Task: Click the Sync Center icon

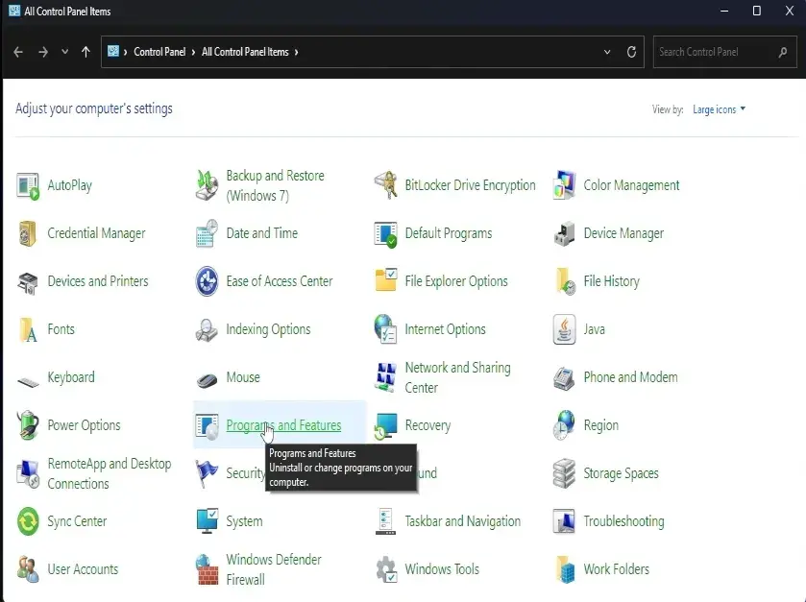Action: pos(29,521)
